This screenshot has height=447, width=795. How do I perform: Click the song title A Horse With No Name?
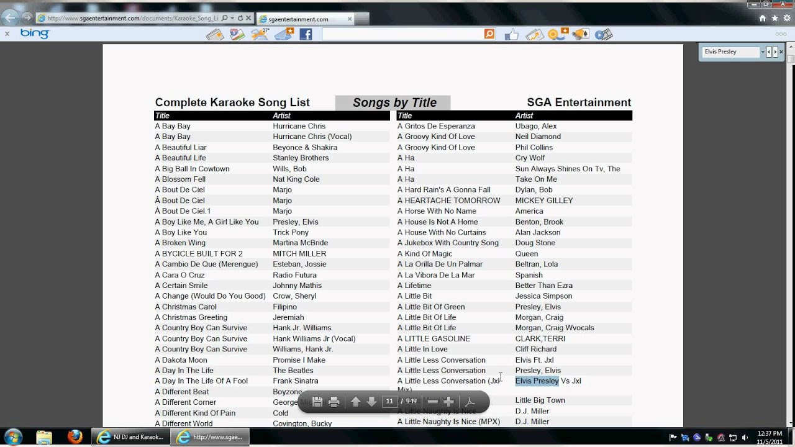(437, 211)
